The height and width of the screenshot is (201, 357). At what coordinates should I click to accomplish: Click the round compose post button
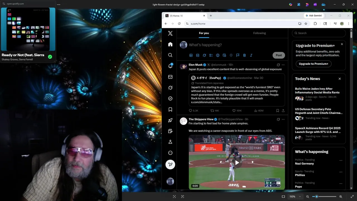170,164
